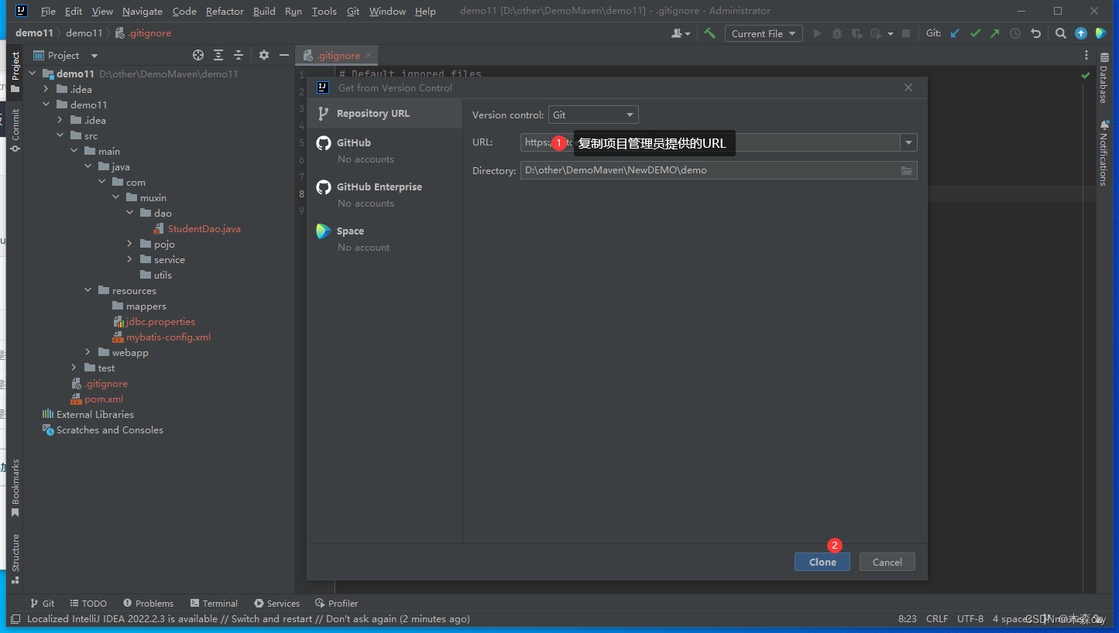Screen dimensions: 1119x633
Task: Click the Debug bug icon
Action: coord(837,33)
